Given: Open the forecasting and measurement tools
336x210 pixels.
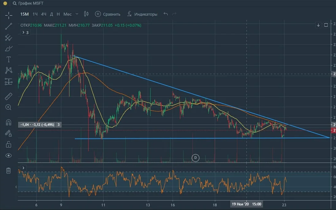Looking at the screenshot, I should coord(9,81).
